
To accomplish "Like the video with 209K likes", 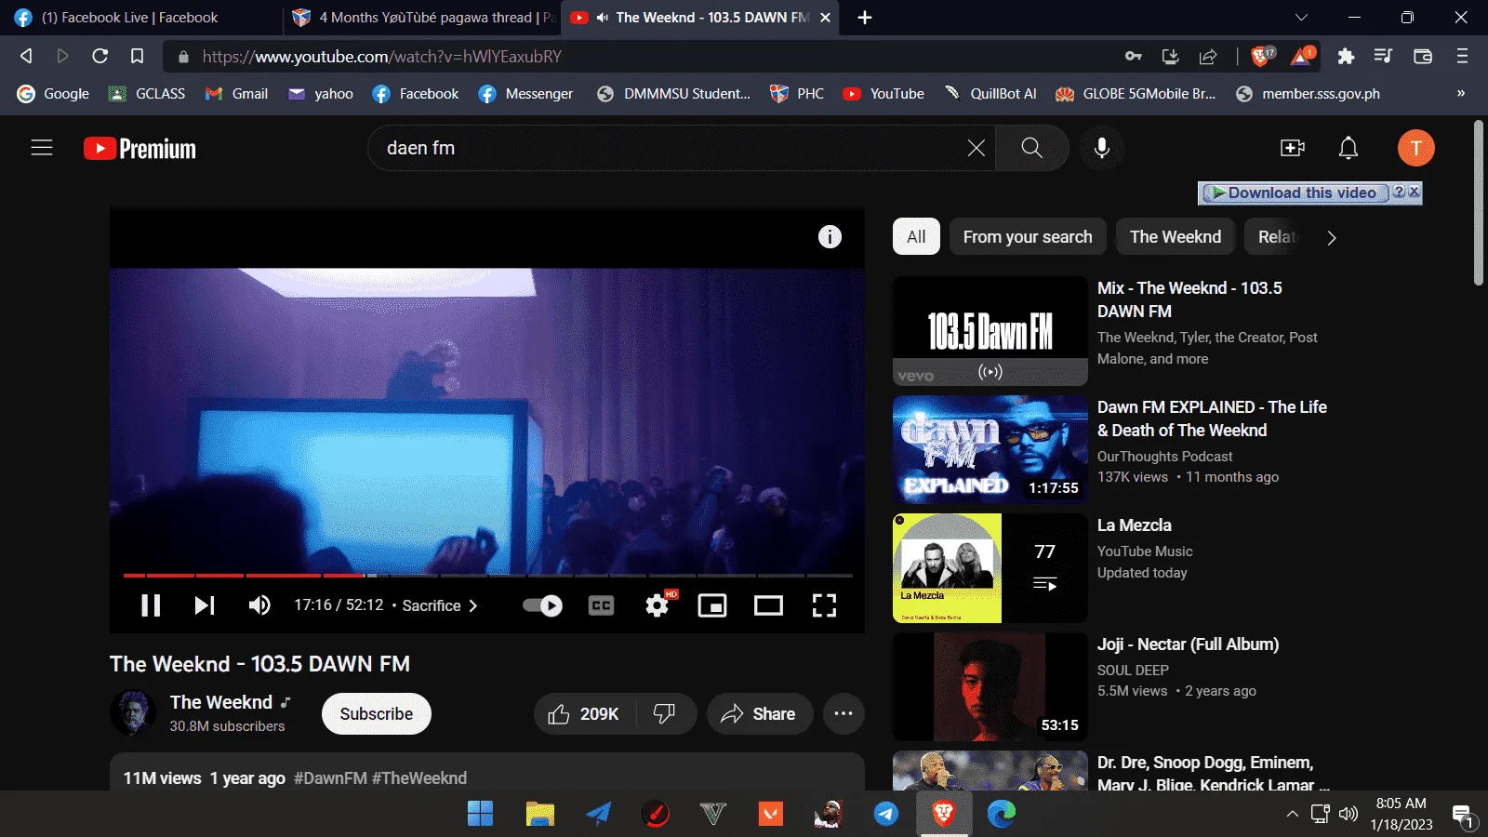I will pos(584,713).
